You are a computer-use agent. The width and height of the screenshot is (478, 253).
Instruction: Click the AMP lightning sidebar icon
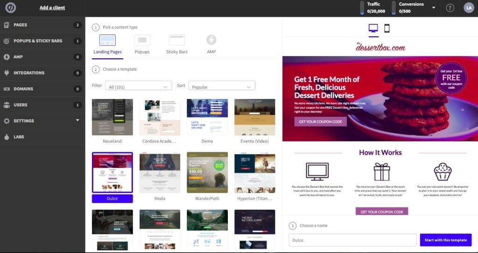(x=7, y=57)
